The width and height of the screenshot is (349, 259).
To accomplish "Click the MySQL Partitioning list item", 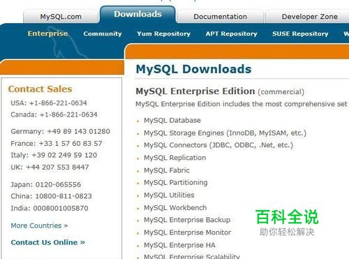I will (x=176, y=182).
